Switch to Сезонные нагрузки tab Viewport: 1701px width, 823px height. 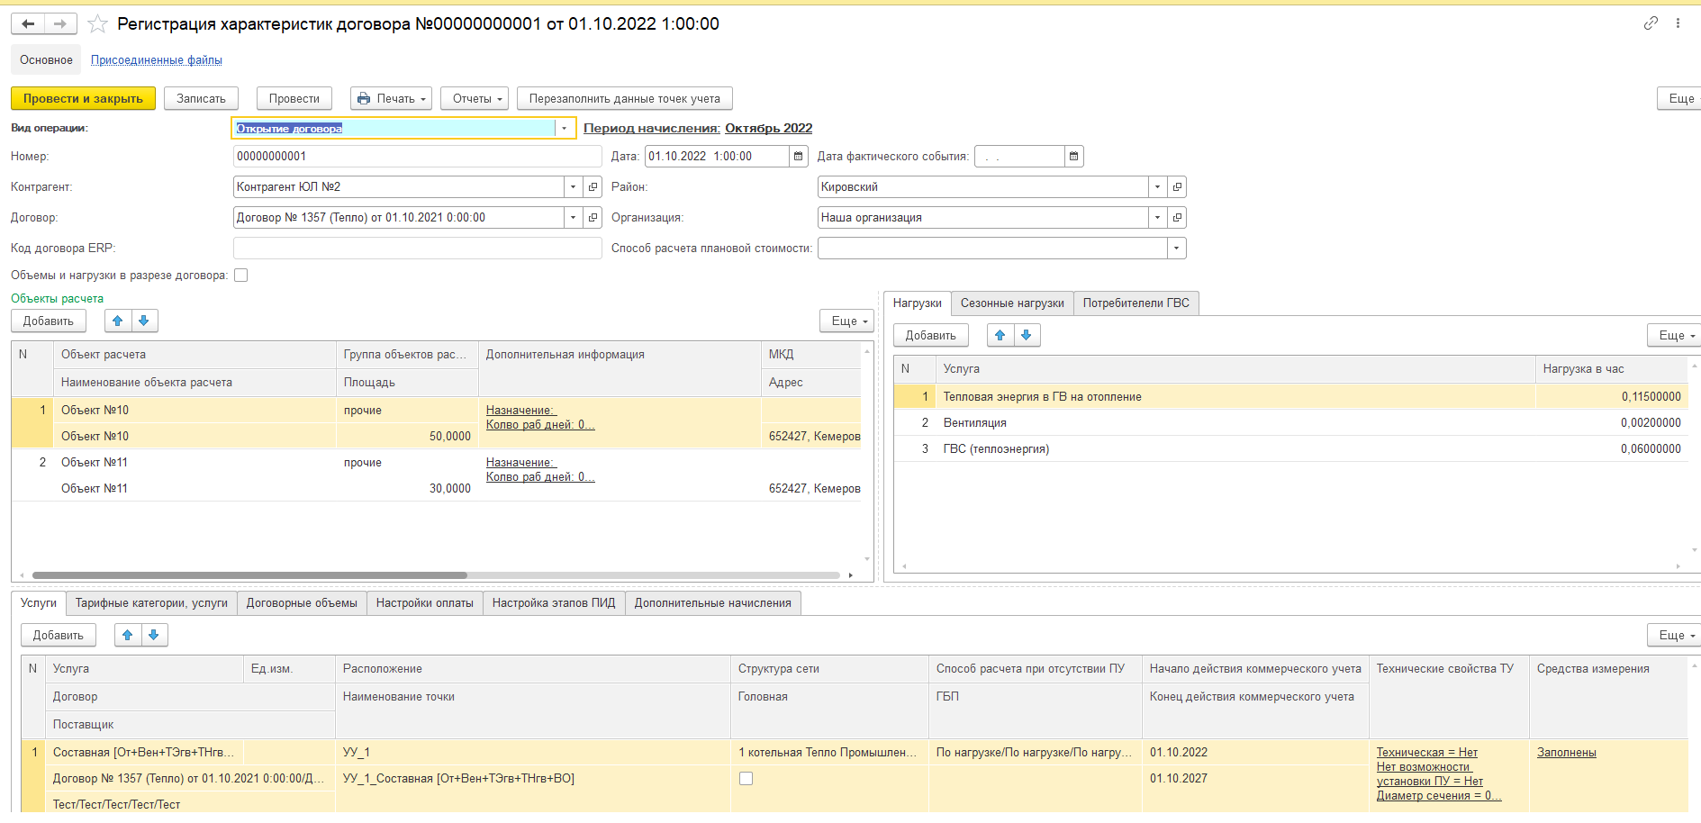point(1012,303)
